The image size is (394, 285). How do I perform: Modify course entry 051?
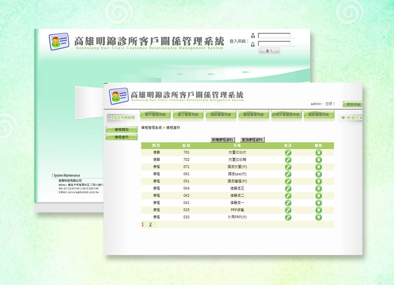tap(288, 181)
